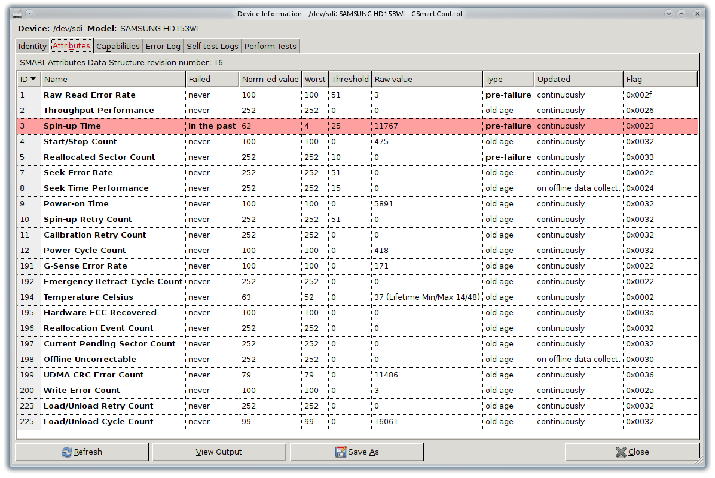Select the Calibration Retry Count row
The image size is (715, 478).
pyautogui.click(x=357, y=235)
